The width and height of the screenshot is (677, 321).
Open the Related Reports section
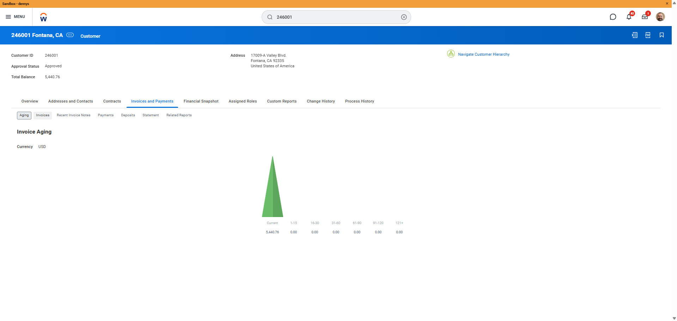(179, 115)
